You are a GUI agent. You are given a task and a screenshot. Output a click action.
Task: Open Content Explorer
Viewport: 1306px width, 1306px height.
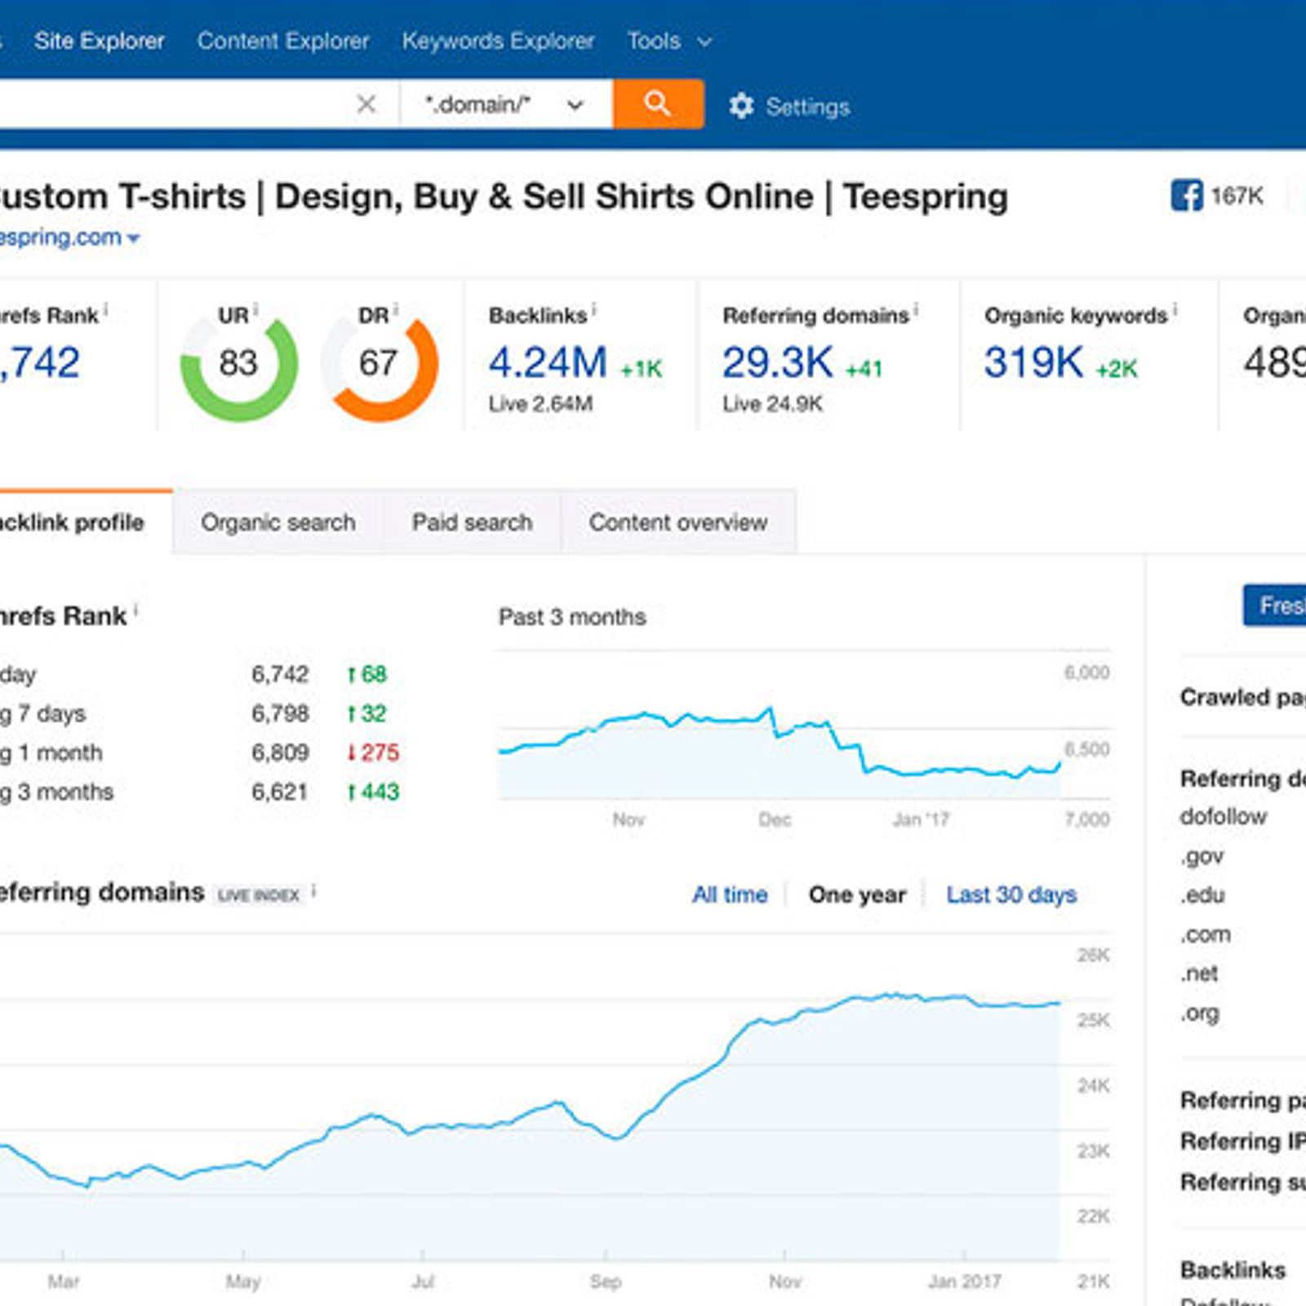(283, 41)
